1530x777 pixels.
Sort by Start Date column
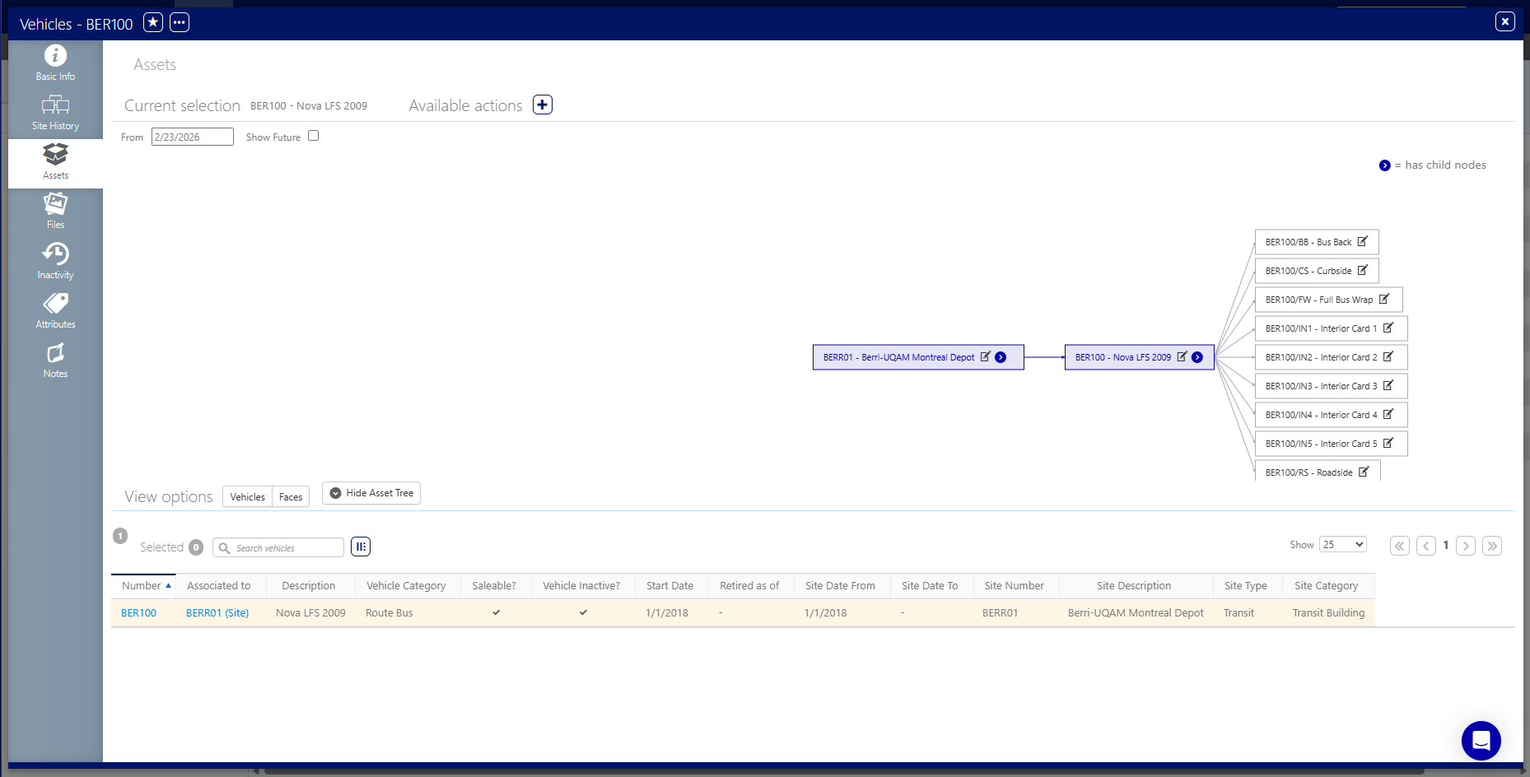point(669,585)
